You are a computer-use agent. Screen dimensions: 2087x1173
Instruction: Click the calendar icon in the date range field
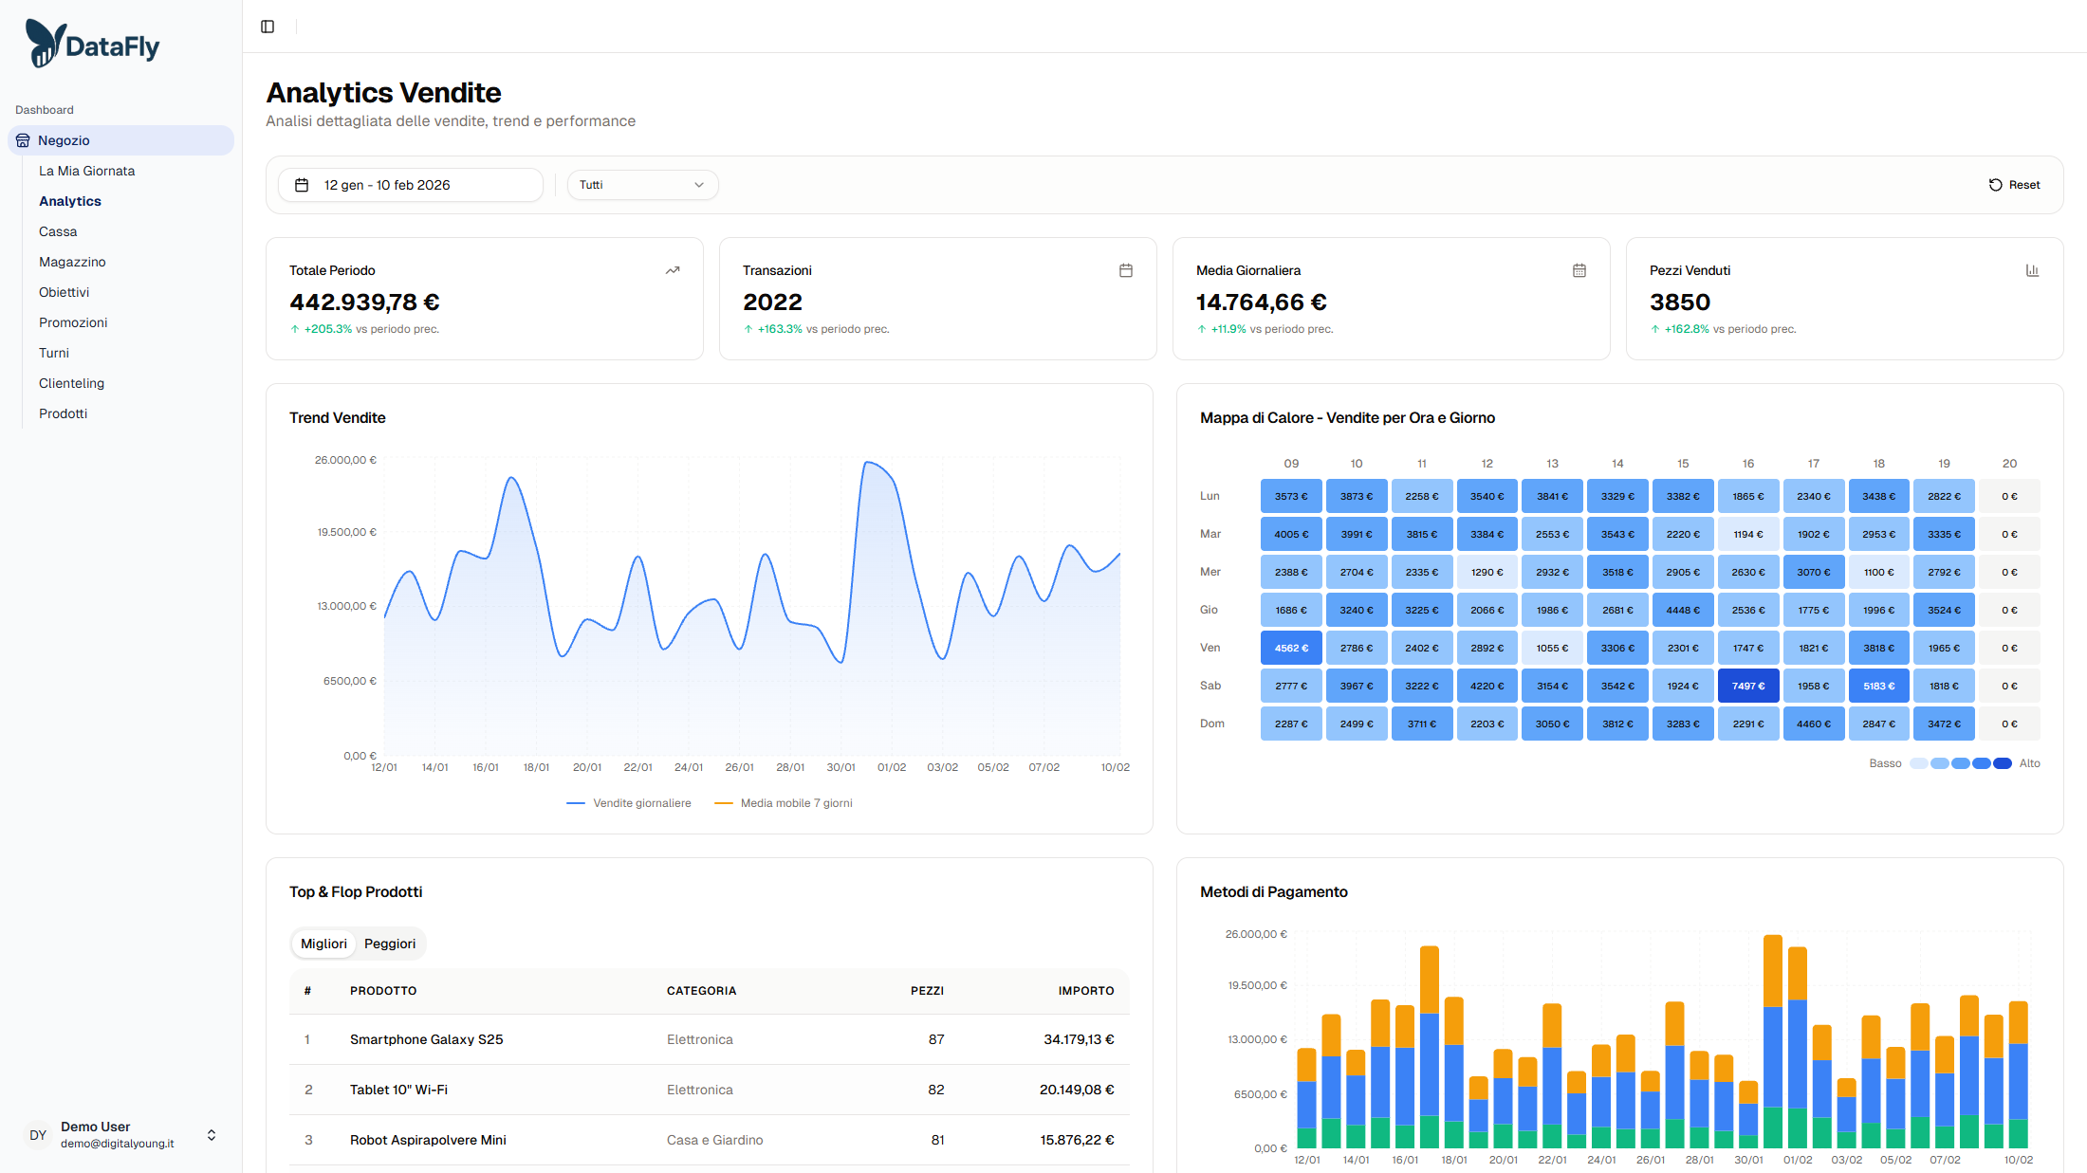[303, 184]
